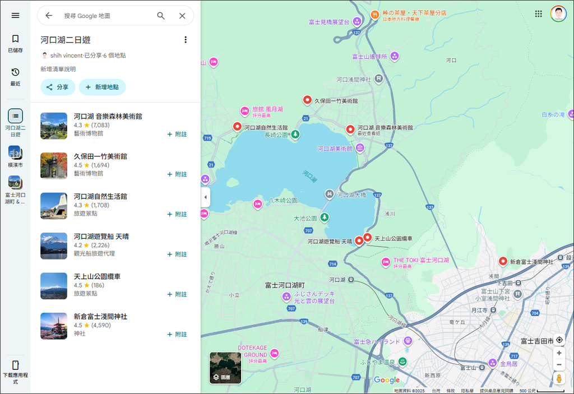
Task: Open the 橫濱市 saved list
Action: tap(15, 156)
